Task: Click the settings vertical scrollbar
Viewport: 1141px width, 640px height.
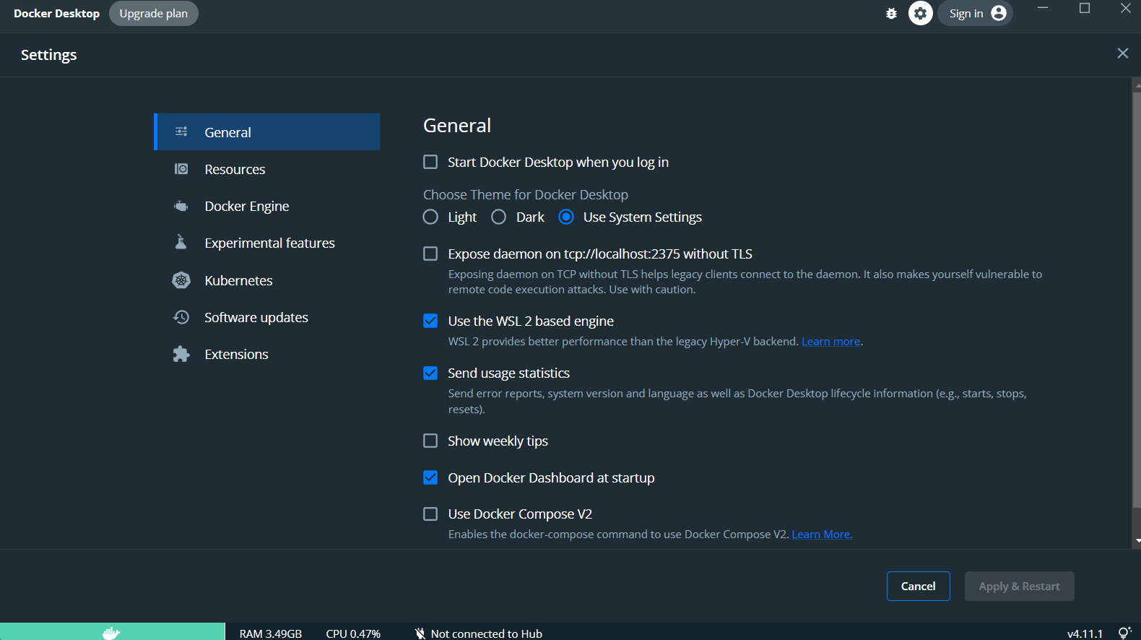Action: (x=1137, y=299)
